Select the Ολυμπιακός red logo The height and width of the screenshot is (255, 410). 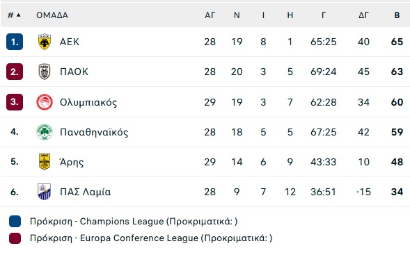pos(45,102)
